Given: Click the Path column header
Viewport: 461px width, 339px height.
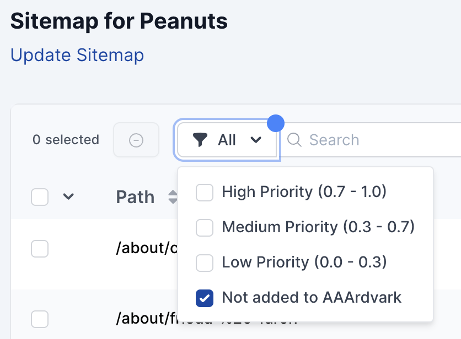Looking at the screenshot, I should 135,197.
